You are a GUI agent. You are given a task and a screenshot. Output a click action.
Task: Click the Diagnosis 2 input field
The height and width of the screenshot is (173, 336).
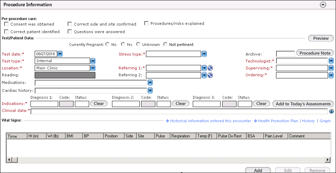tap(126, 104)
